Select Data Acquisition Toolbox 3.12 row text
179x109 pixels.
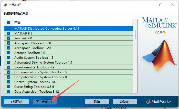click(x=37, y=92)
